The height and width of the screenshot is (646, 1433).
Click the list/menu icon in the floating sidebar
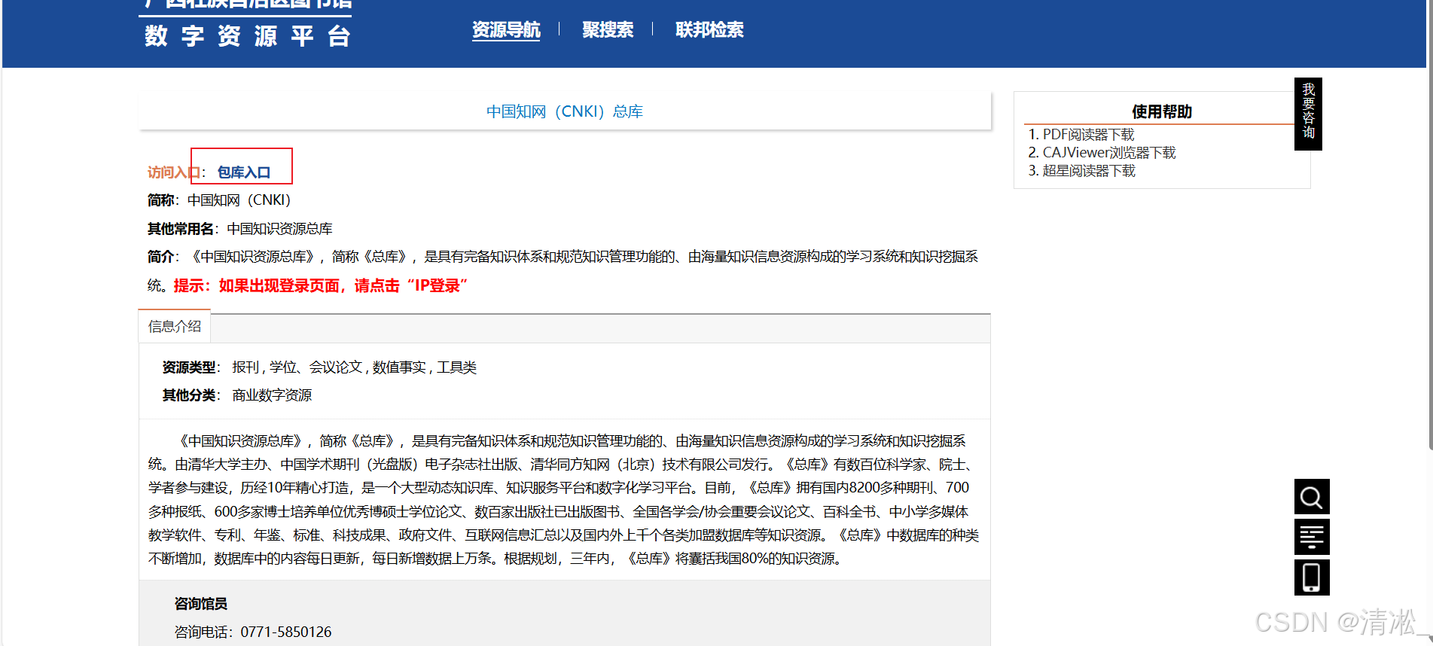[1311, 537]
